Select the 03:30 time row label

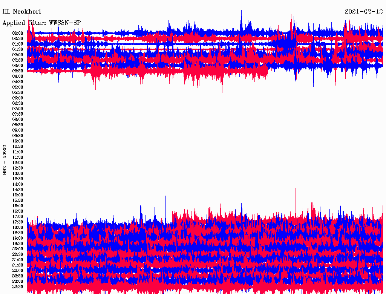click(x=18, y=71)
